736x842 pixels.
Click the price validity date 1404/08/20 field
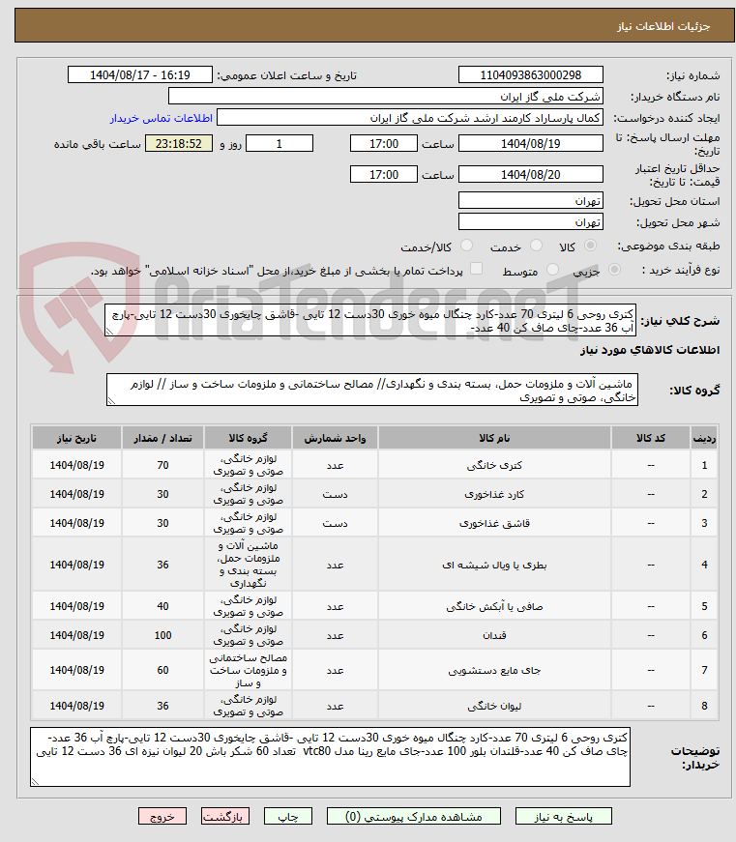point(531,175)
